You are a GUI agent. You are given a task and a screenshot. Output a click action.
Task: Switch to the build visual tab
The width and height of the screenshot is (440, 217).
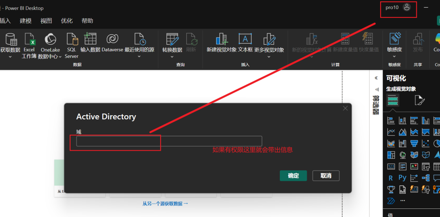click(393, 100)
